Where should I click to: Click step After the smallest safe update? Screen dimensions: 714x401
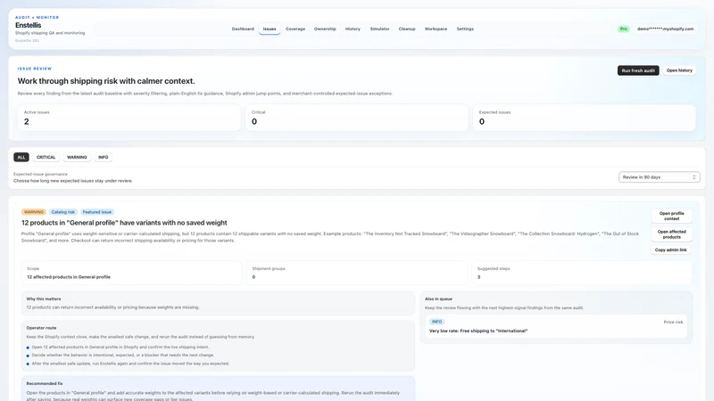[130, 364]
